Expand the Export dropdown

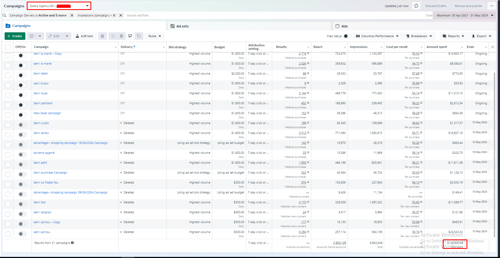click(481, 36)
